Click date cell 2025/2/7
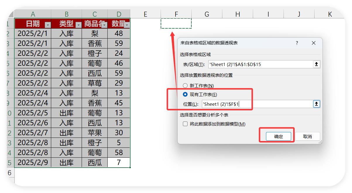The image size is (352, 193). 33,133
